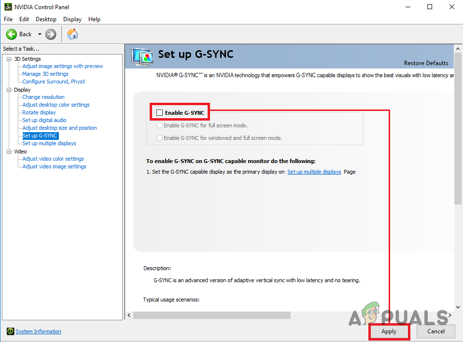Collapse the 3D Settings tree node
Viewport: 463px width, 342px height.
click(x=8, y=58)
